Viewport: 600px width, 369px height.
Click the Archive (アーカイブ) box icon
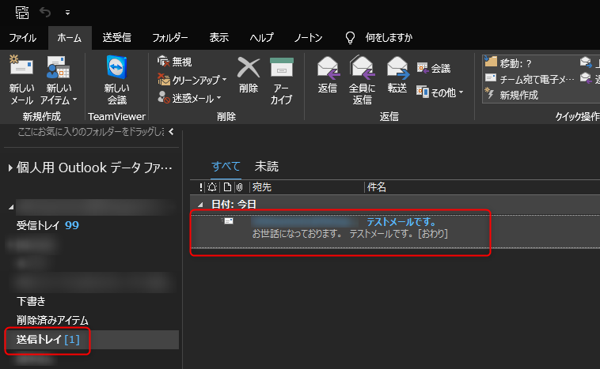(281, 67)
